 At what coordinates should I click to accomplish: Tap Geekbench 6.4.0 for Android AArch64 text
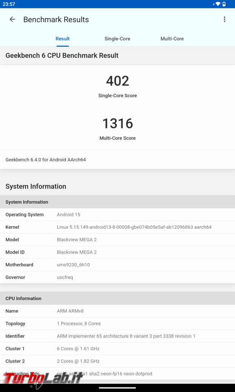[46, 160]
